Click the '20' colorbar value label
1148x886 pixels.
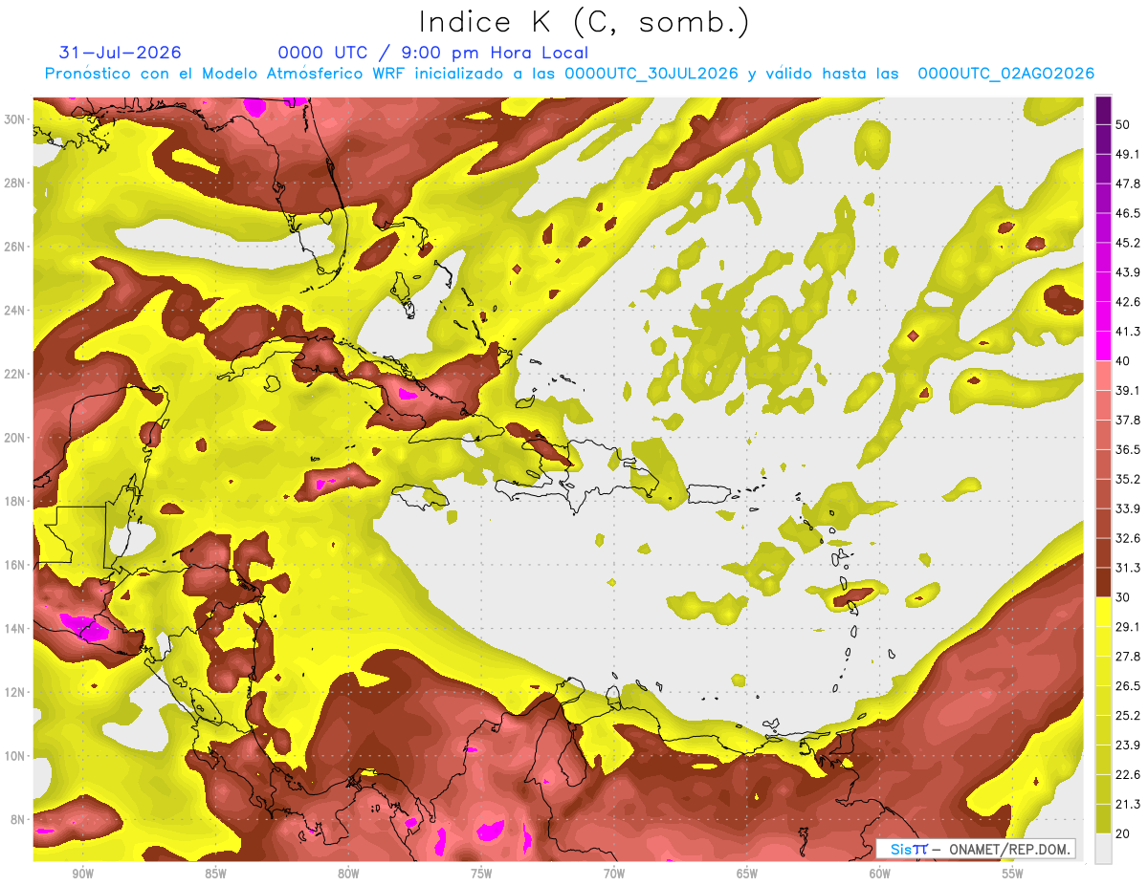[1124, 833]
